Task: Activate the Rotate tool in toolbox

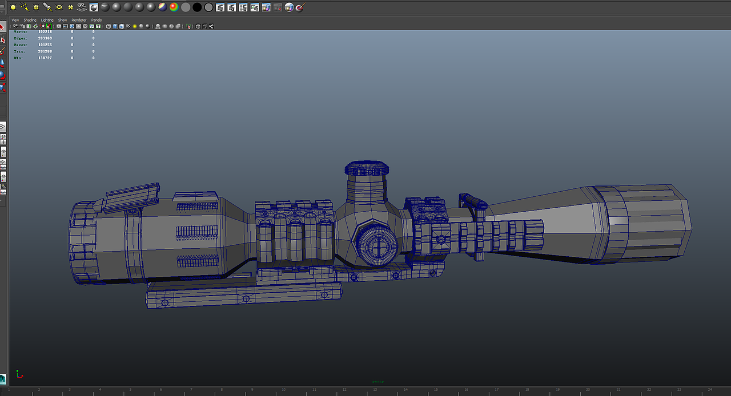Action: 2,75
